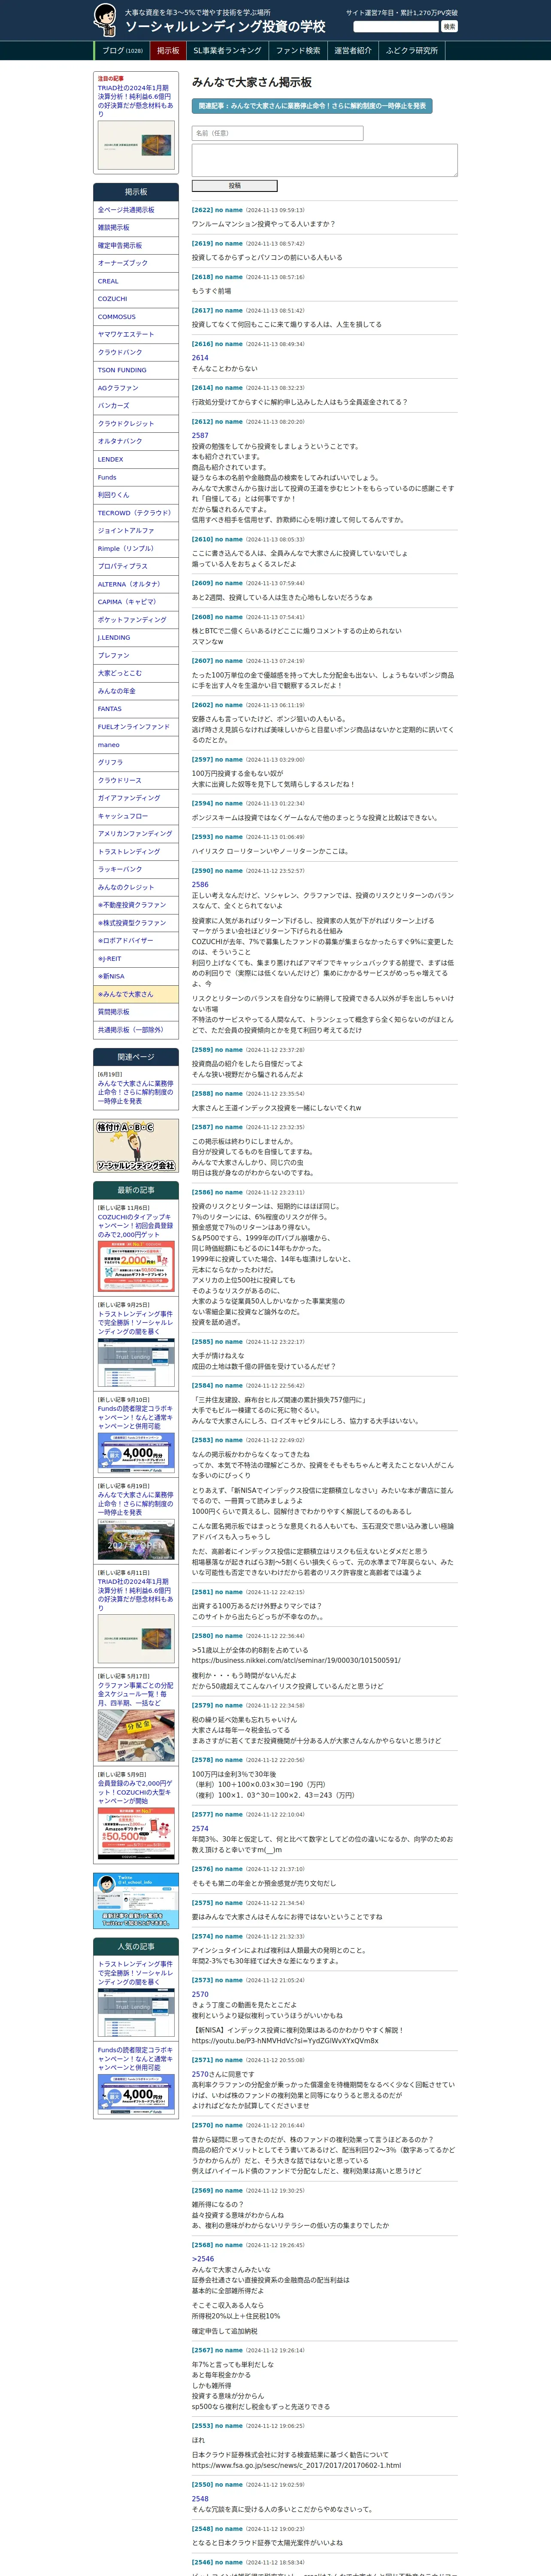Open the CAPIMA（キャピマ） board link
Image resolution: width=551 pixels, height=2576 pixels.
136,602
